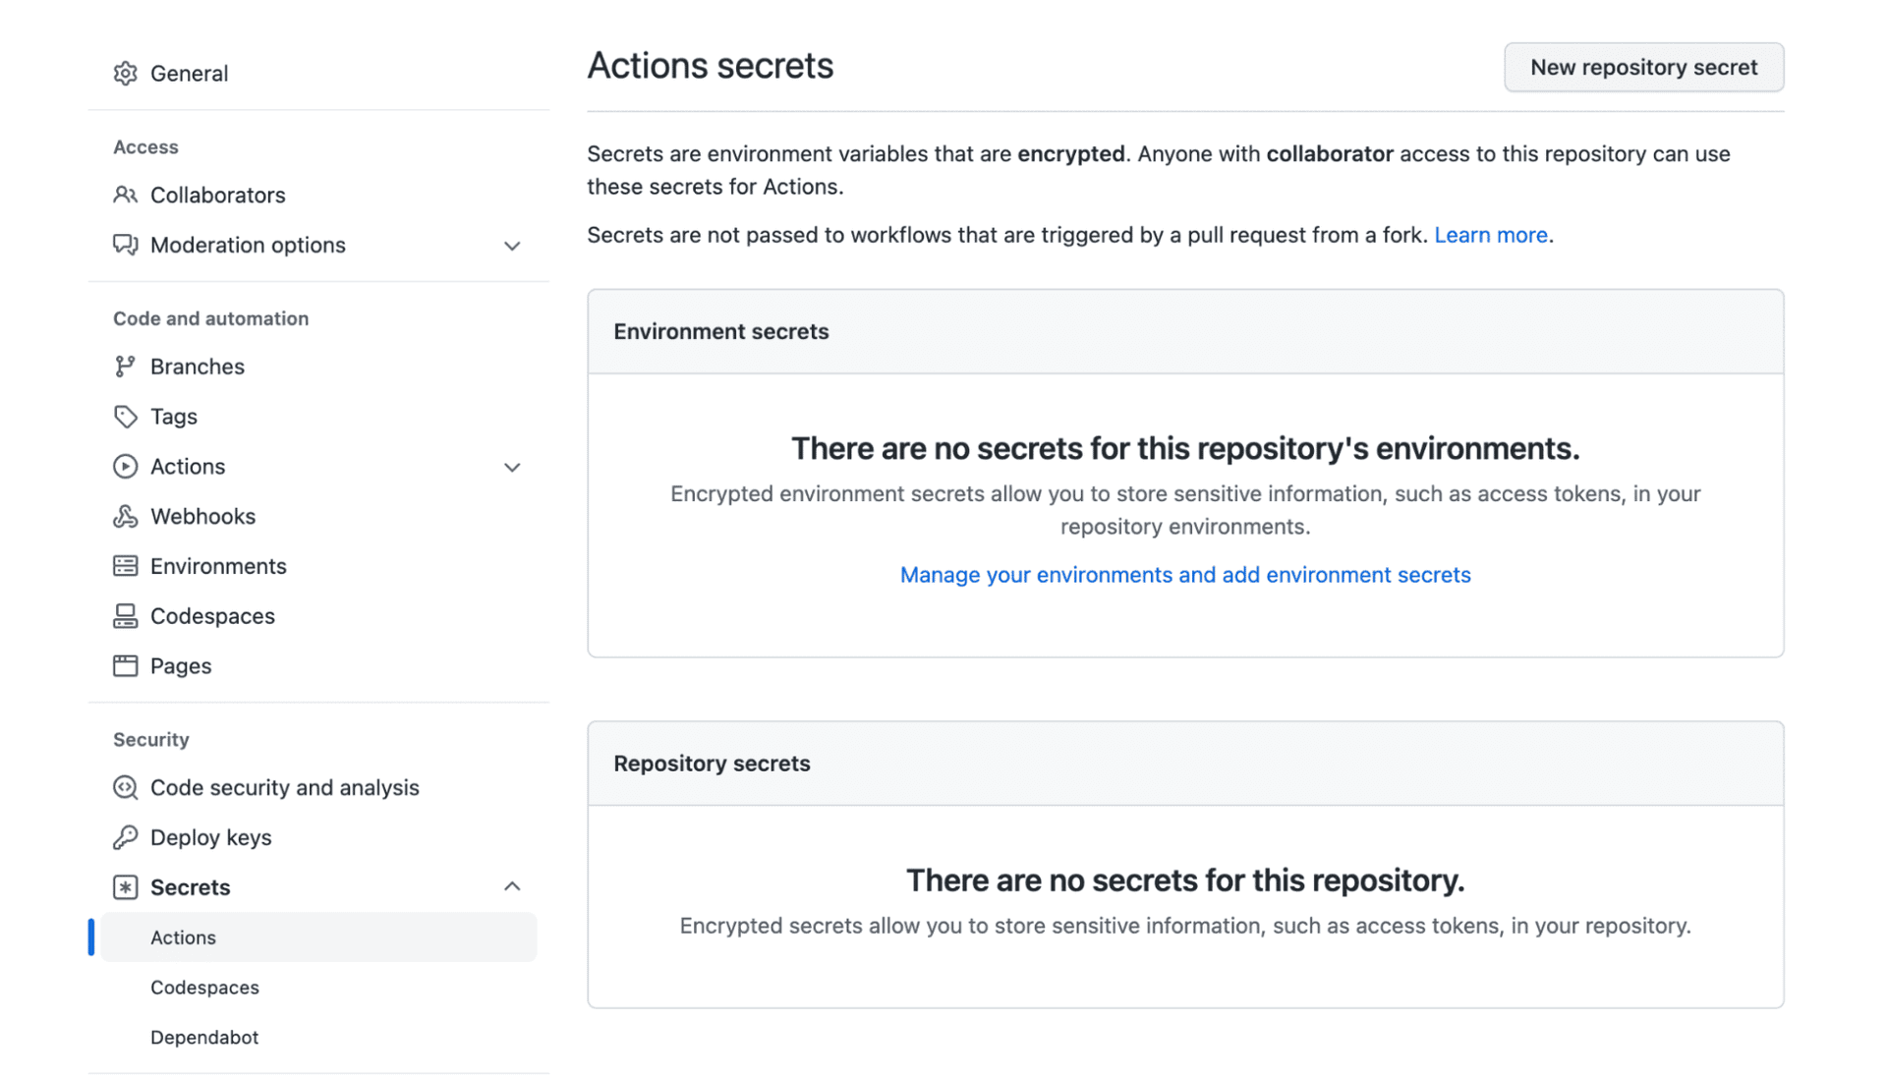Click the Secrets asterisk icon

(126, 886)
